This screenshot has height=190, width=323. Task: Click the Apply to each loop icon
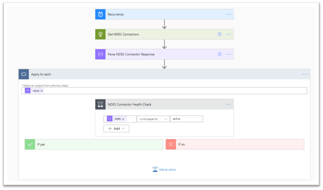[x=24, y=74]
